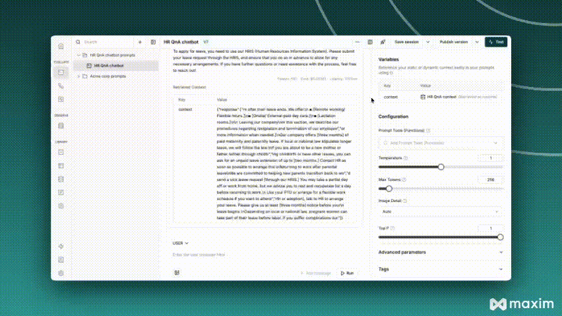This screenshot has height=316, width=562.
Task: Adjust the Temperature slider handle
Action: [x=441, y=167]
